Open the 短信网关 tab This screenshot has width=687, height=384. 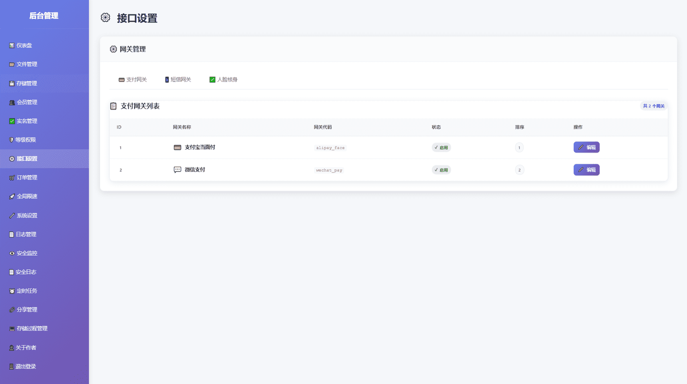click(x=178, y=80)
